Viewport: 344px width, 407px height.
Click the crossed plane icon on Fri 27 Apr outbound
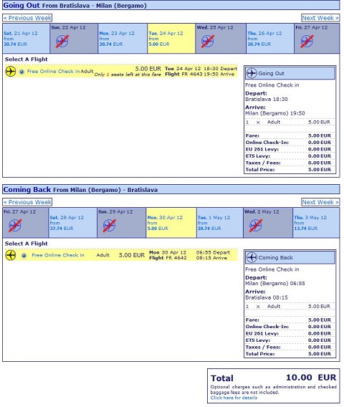[x=307, y=42]
